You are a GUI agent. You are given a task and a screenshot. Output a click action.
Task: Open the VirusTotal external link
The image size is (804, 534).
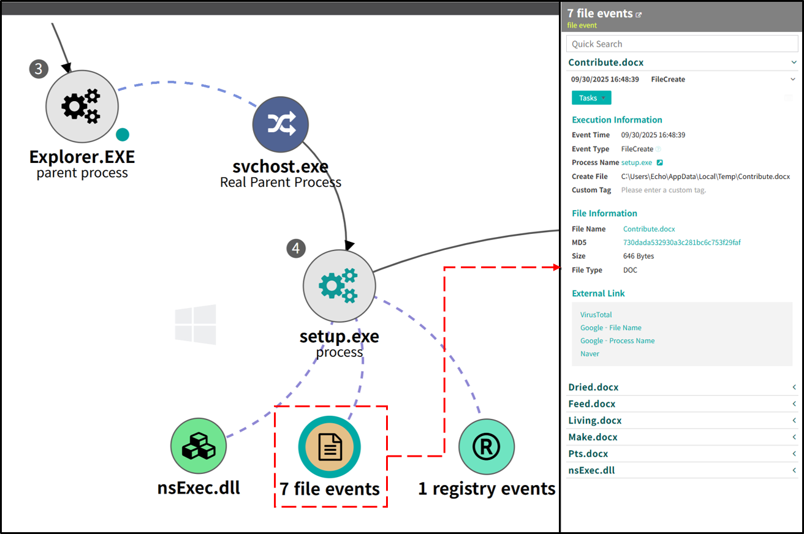(x=596, y=315)
